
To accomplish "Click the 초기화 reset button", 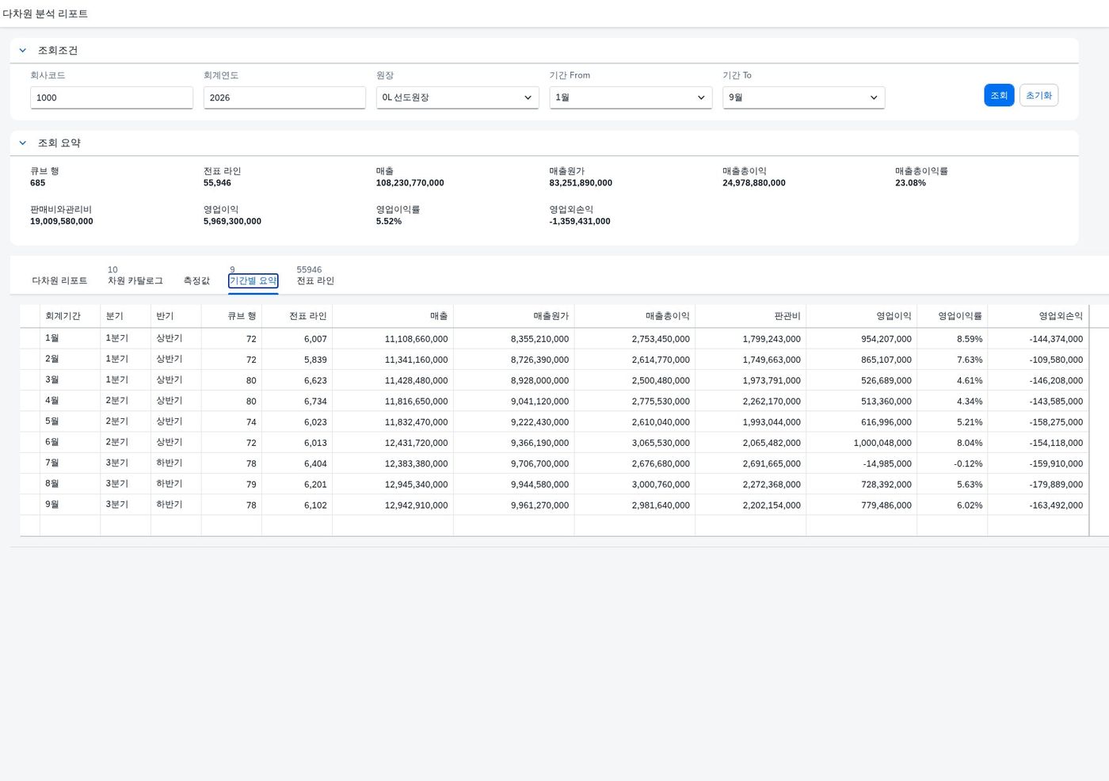I will coord(1038,95).
